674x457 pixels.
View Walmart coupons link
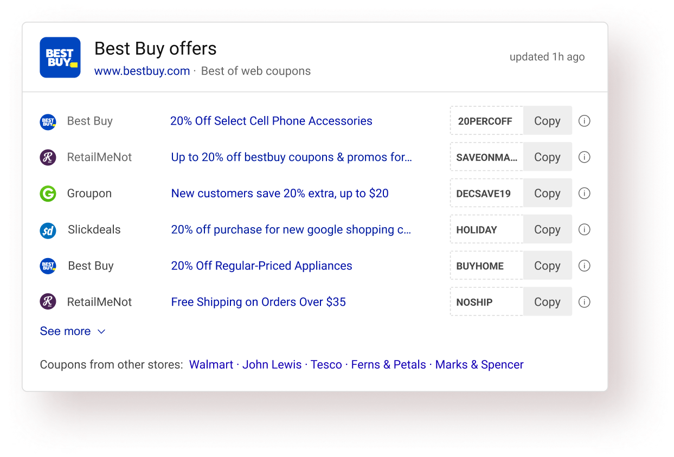(x=211, y=365)
